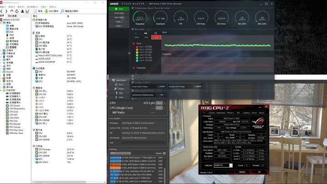Click Run next to CPU score
This screenshot has width=327, height=184.
coord(159,103)
